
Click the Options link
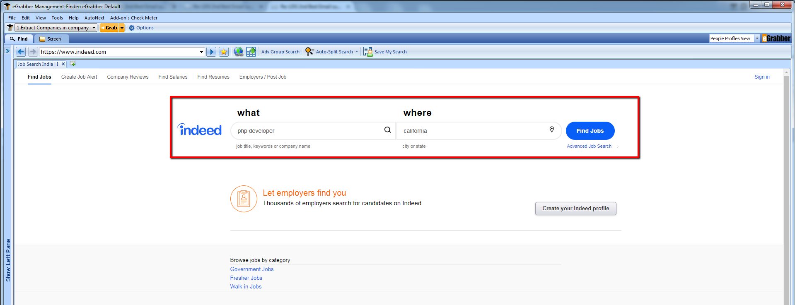pyautogui.click(x=145, y=28)
